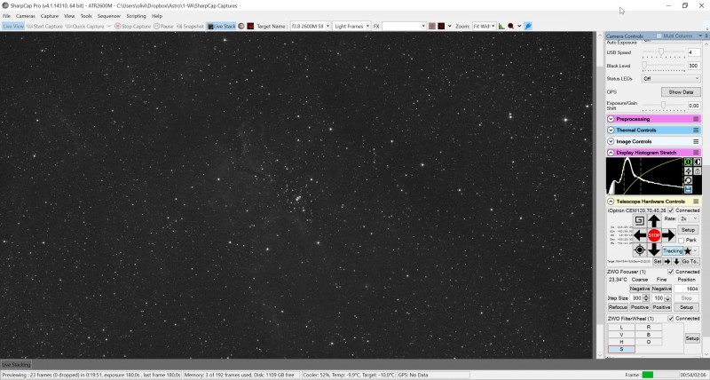This screenshot has height=380, width=710.
Task: Slew telescope right with the right arrow
Action: click(668, 235)
